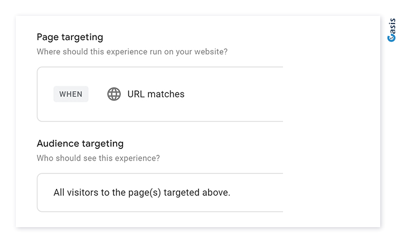Click the word 'Page' in top heading

(48, 37)
